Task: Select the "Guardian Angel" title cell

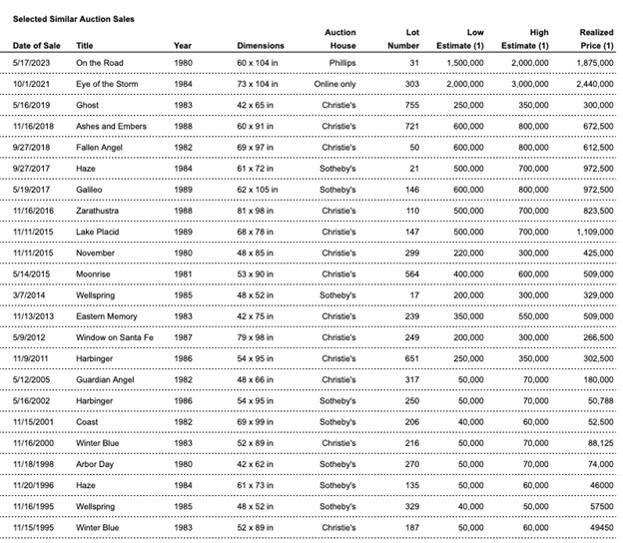Action: pos(107,378)
